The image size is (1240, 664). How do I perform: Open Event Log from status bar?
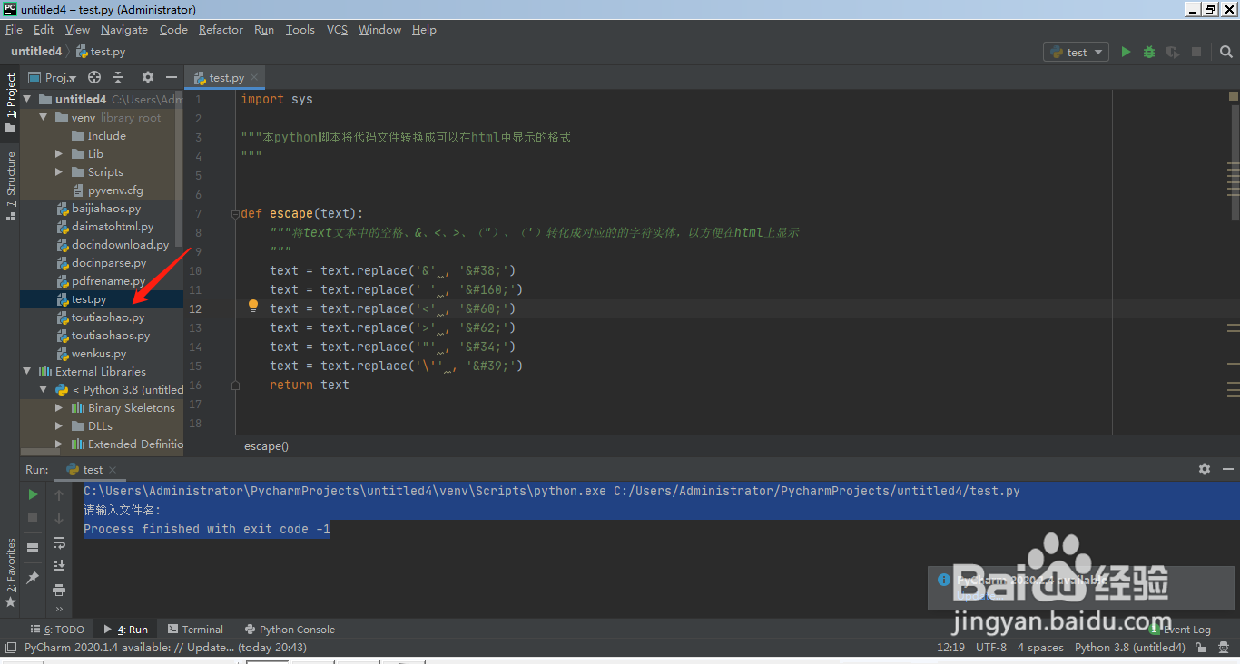coord(1179,630)
